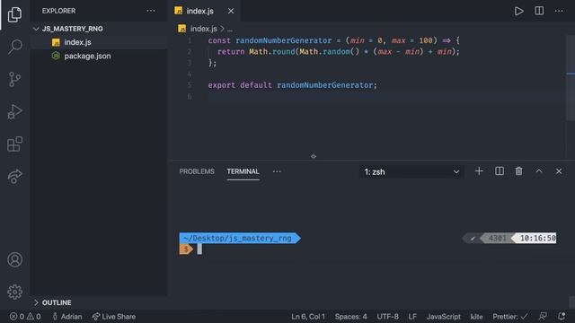Open the Search view in the activity bar
The image size is (575, 323).
pyautogui.click(x=14, y=47)
